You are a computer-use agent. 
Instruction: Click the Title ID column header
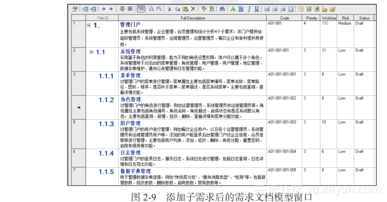pos(102,18)
